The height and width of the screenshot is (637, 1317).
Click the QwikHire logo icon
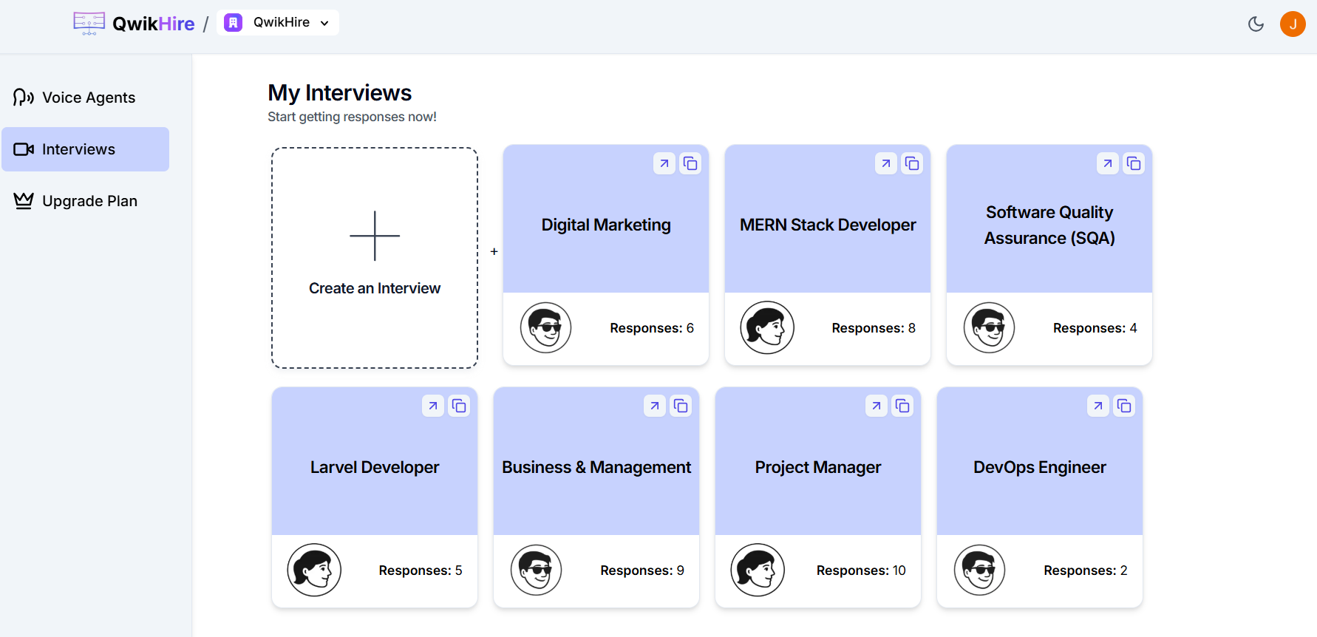[89, 23]
